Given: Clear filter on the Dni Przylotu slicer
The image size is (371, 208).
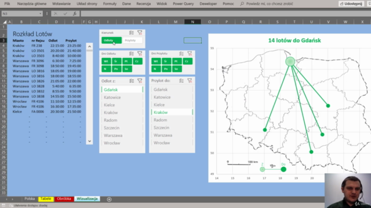Looking at the screenshot, I should 190,54.
